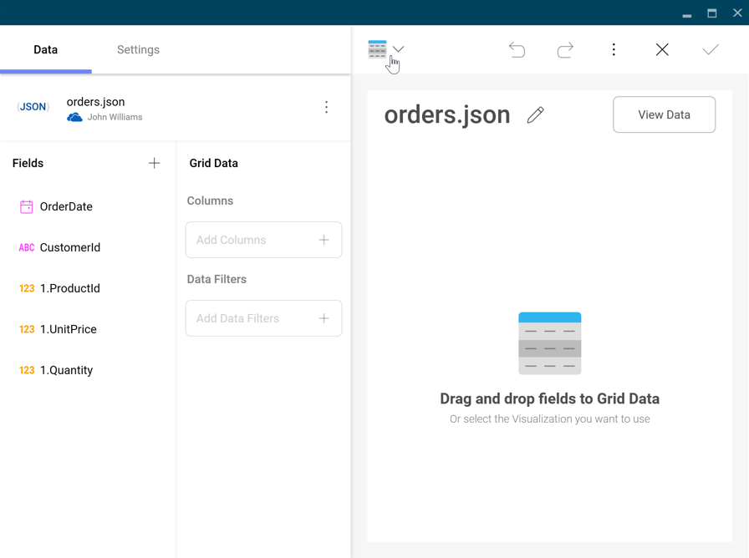This screenshot has height=558, width=749.
Task: Click the orders.json visualization title
Action: pos(447,115)
